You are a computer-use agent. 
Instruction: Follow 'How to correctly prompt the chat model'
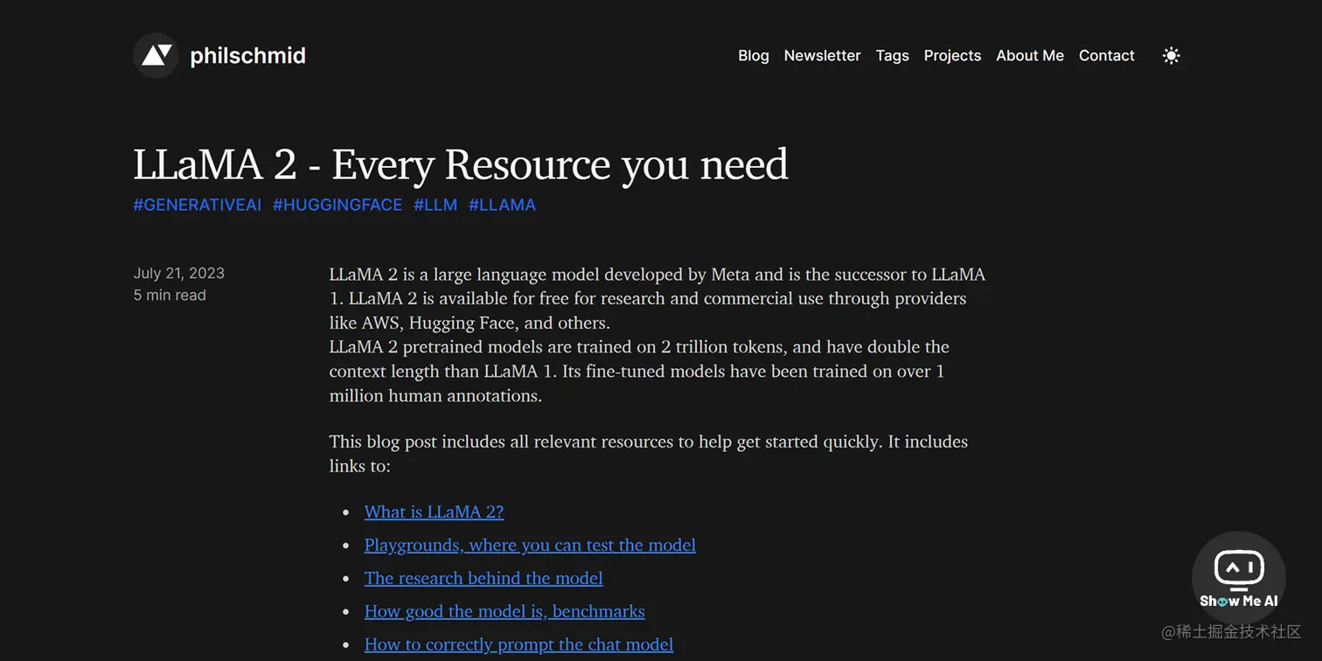pos(518,644)
